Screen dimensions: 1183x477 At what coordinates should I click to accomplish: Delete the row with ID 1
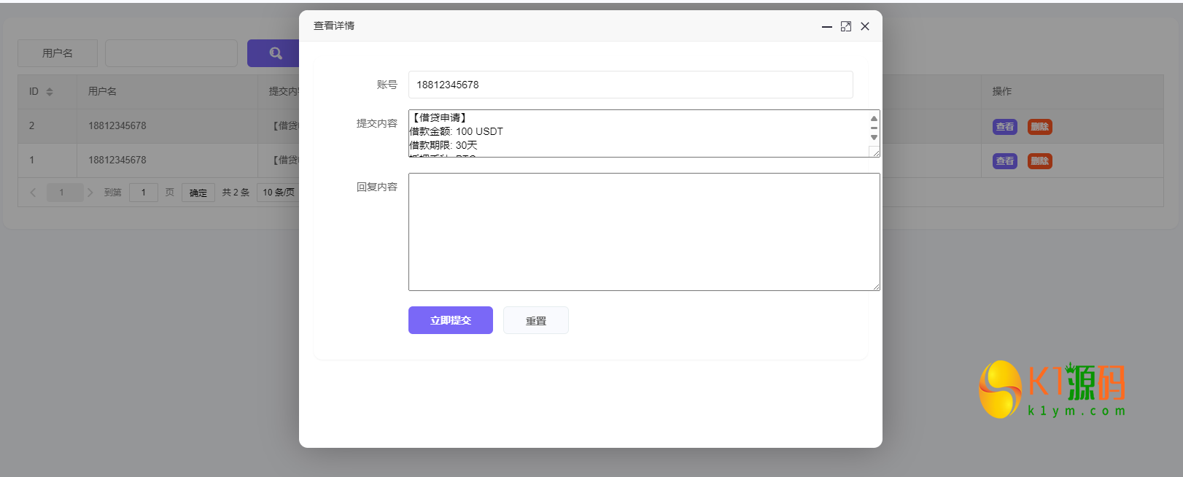1040,161
